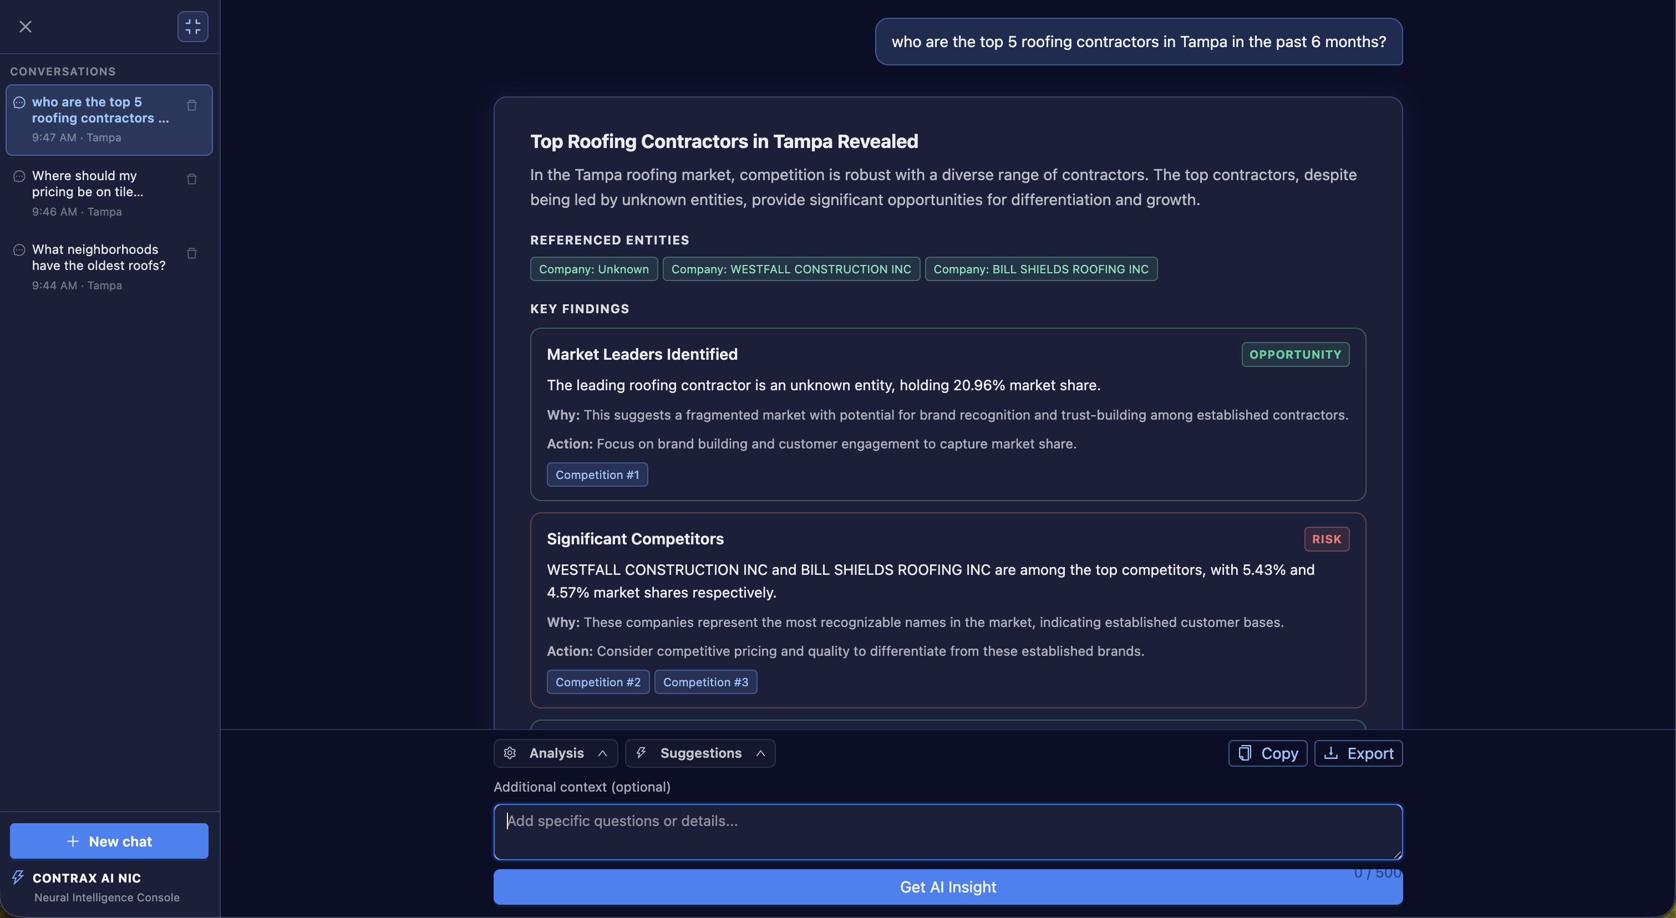
Task: Delete the 'Where should my pricing' conversation
Action: [192, 179]
